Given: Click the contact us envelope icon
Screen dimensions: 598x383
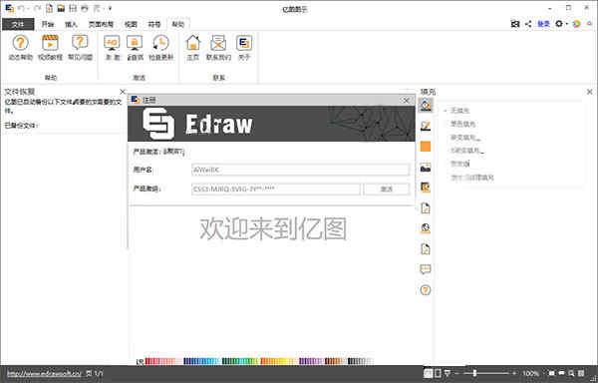Looking at the screenshot, I should 218,43.
